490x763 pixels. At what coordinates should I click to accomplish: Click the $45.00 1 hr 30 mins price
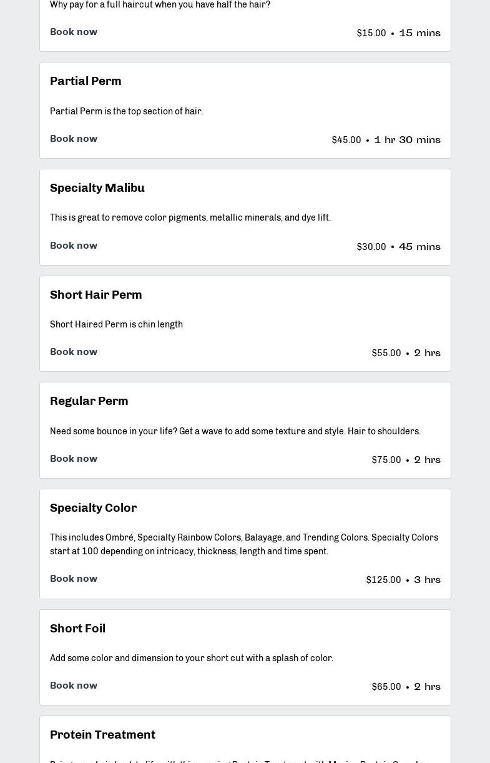[x=386, y=140]
